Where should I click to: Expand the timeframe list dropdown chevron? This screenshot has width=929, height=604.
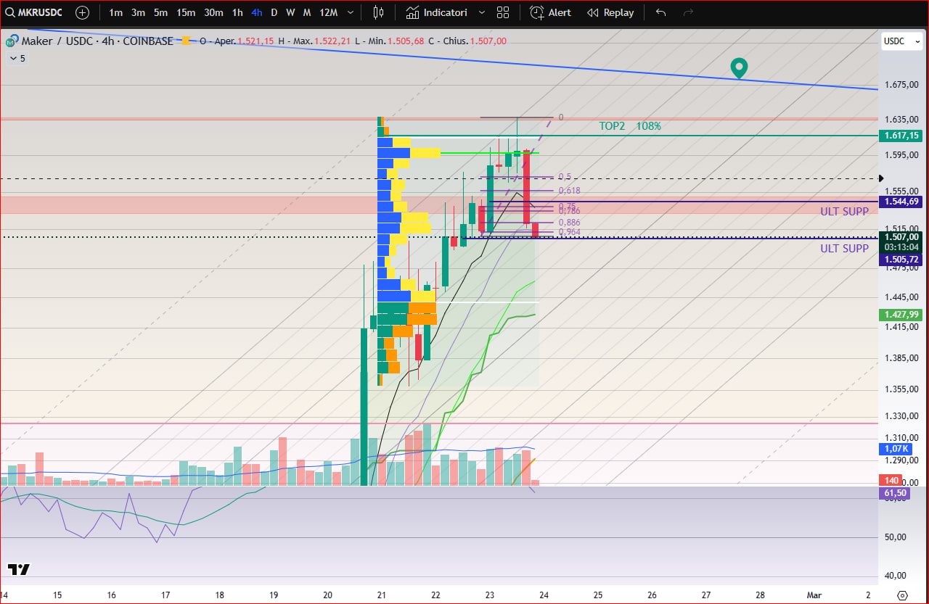point(351,12)
